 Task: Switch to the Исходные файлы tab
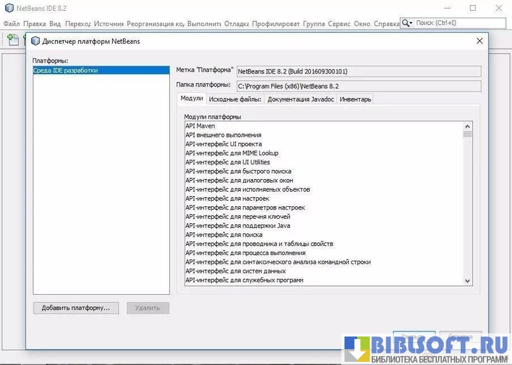[x=235, y=99]
